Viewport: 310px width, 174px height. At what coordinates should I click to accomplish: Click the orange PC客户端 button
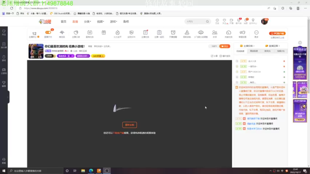tap(277, 33)
